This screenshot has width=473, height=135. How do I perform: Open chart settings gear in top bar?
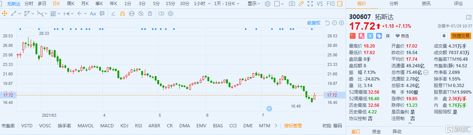(268, 4)
